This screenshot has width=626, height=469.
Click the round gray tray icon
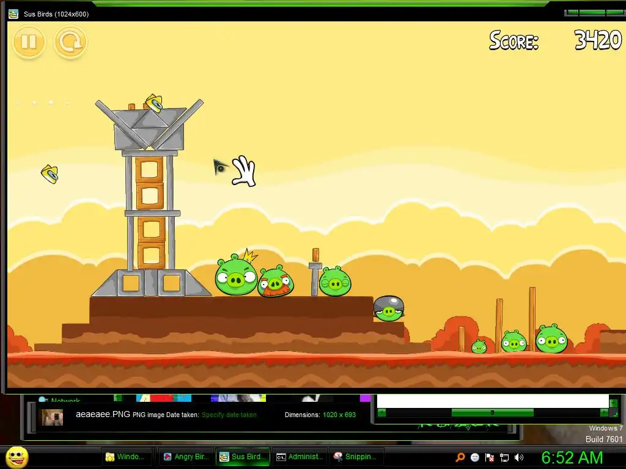click(x=475, y=457)
